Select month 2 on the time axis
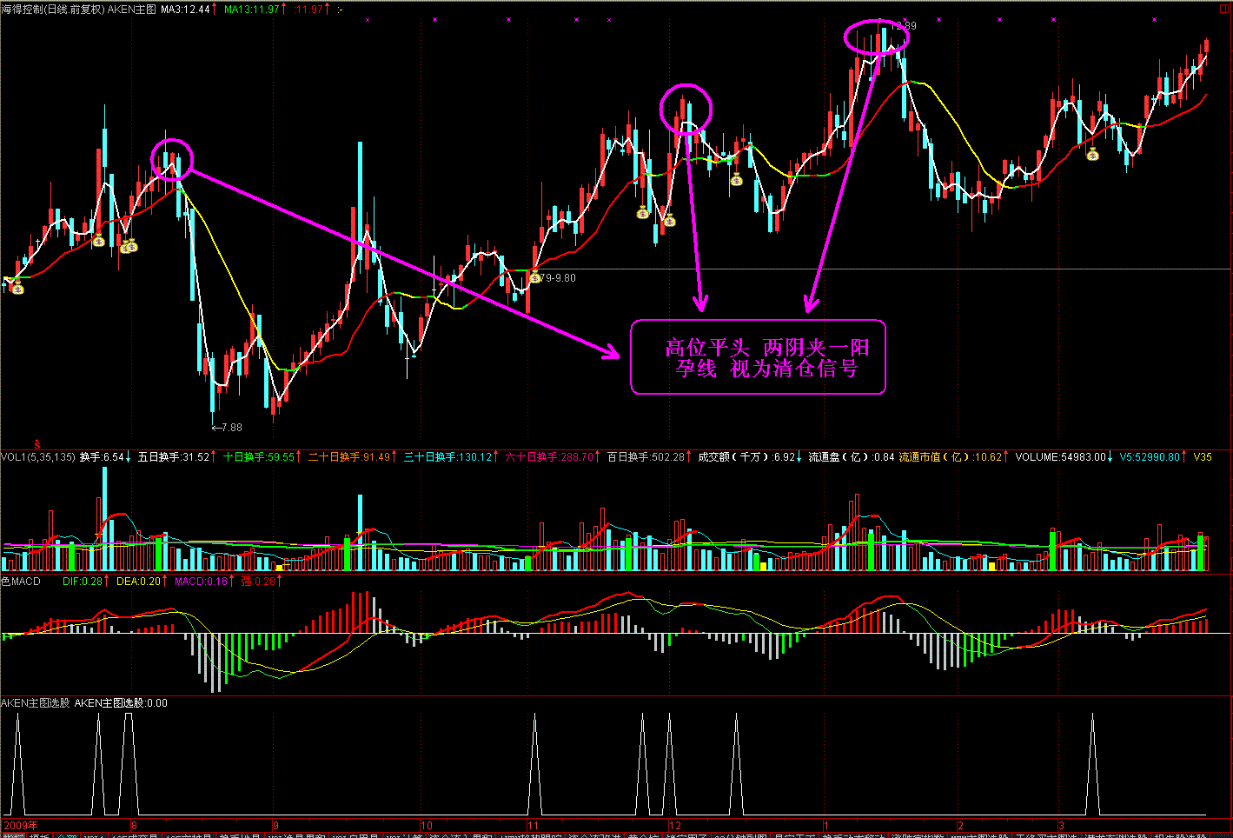This screenshot has width=1233, height=838. tap(961, 825)
